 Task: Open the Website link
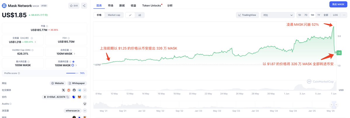point(58,83)
